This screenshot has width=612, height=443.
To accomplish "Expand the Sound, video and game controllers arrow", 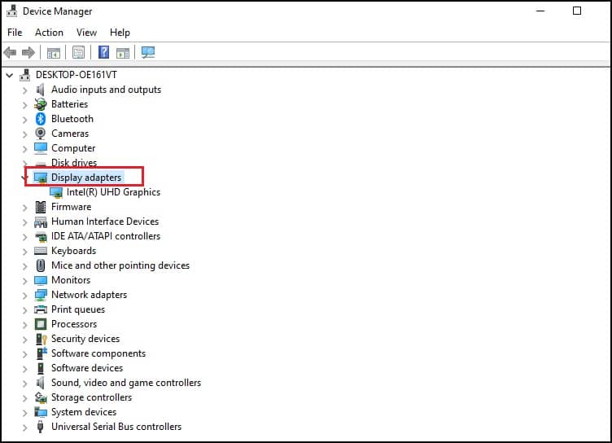I will point(25,384).
